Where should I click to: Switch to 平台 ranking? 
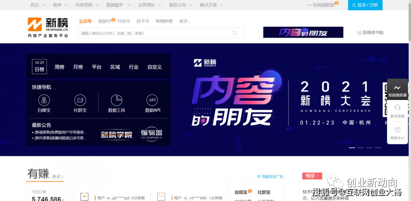point(97,67)
